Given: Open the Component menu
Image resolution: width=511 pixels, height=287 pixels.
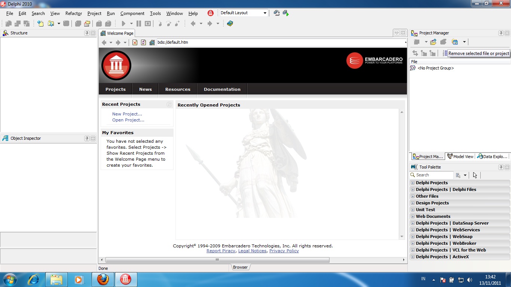Looking at the screenshot, I should click(132, 13).
